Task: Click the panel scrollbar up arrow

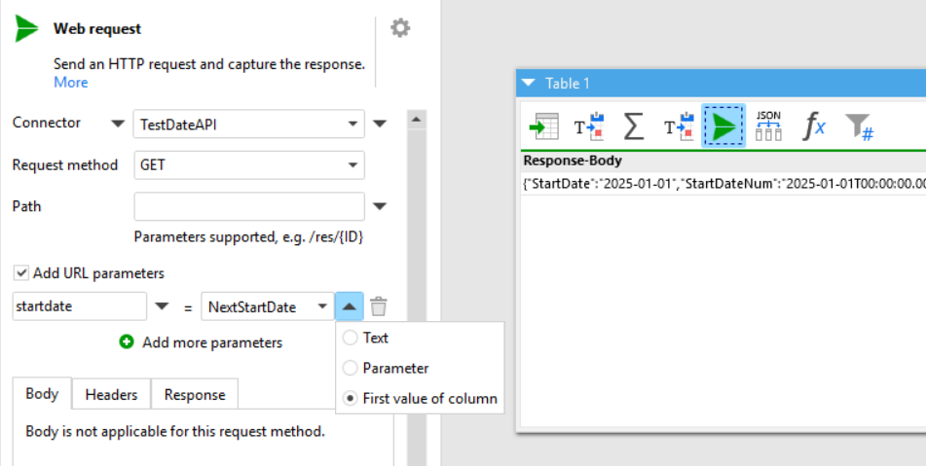Action: (416, 120)
